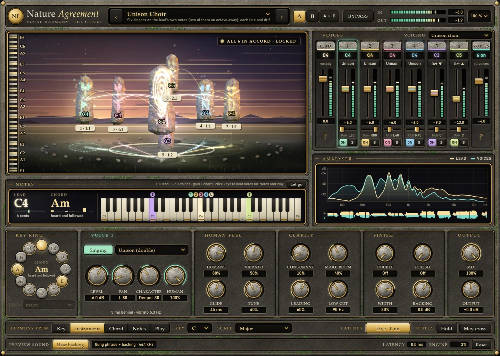This screenshot has width=500, height=356.
Task: Go to next preset arrow
Action: point(282,17)
